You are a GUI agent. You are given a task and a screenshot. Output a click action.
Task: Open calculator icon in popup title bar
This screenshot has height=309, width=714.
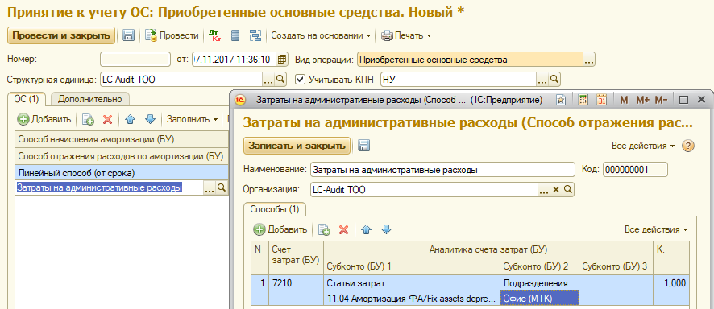pyautogui.click(x=583, y=100)
